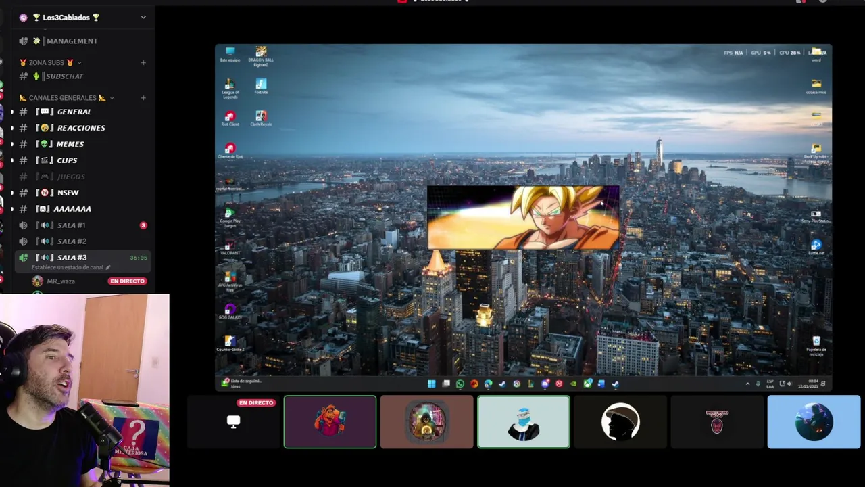
Task: Click Task View icon in taskbar
Action: (446, 384)
